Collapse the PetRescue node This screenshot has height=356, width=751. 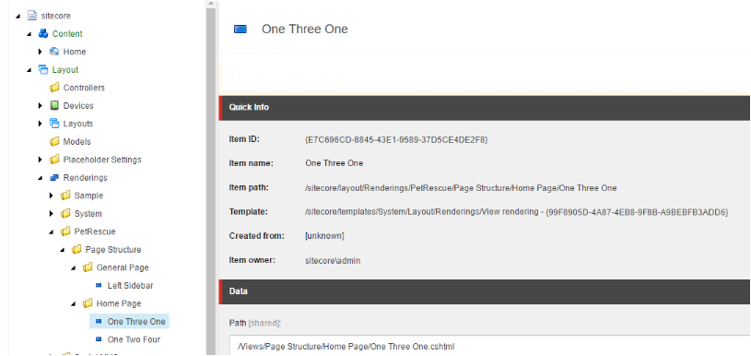click(x=52, y=231)
